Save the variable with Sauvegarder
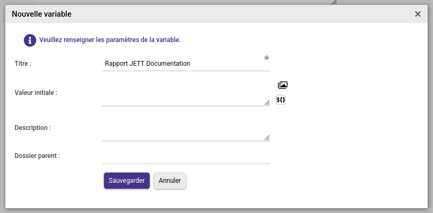The image size is (433, 213). 127,181
